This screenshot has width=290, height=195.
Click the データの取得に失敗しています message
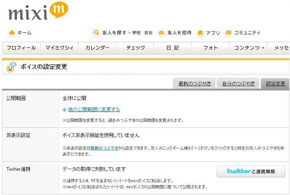click(x=94, y=169)
